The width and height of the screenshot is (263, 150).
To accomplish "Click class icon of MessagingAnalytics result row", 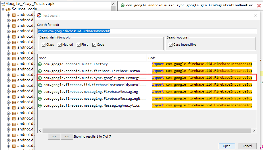I will coord(40,105).
